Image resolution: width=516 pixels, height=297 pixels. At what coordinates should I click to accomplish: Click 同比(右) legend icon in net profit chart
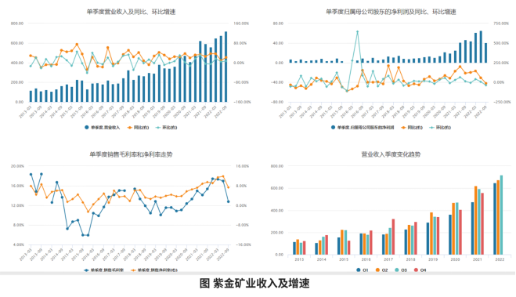[x=403, y=128]
